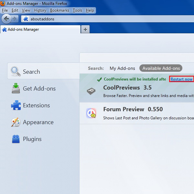Click the Firefox logo in title bar

click(3, 3)
